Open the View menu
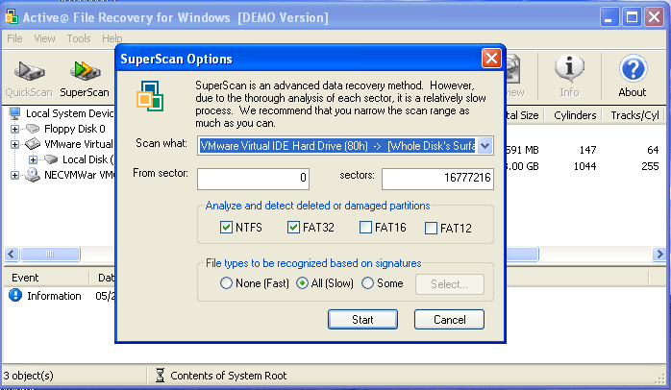Screen dimensions: 671x390 [44, 38]
